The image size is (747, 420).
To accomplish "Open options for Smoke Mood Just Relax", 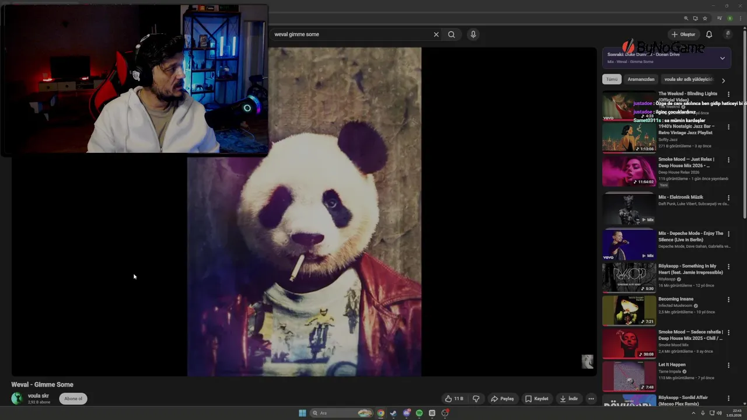I will click(x=728, y=159).
